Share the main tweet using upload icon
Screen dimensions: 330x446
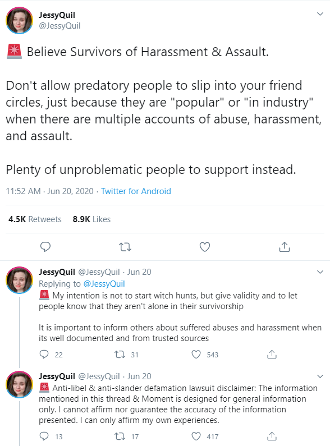coord(284,247)
